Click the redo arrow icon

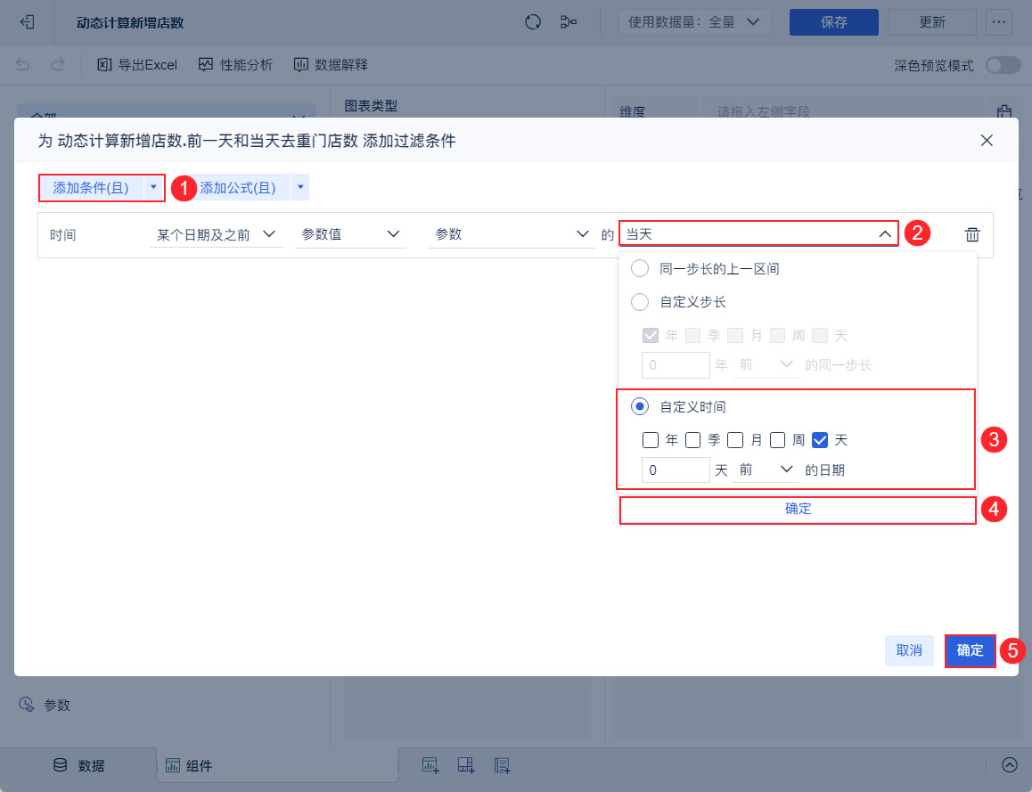(x=58, y=64)
